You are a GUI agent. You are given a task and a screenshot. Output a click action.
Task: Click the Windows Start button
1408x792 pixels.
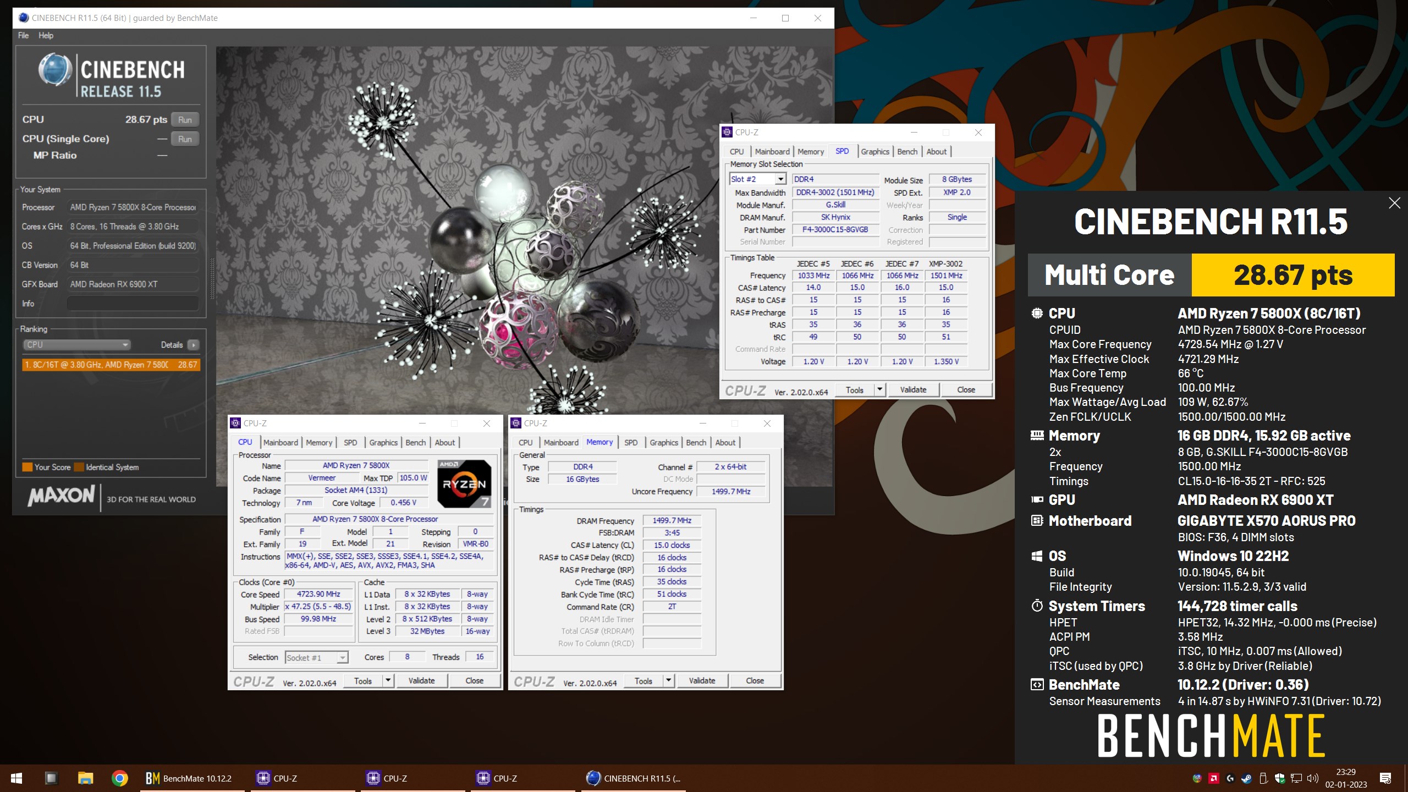click(x=16, y=778)
